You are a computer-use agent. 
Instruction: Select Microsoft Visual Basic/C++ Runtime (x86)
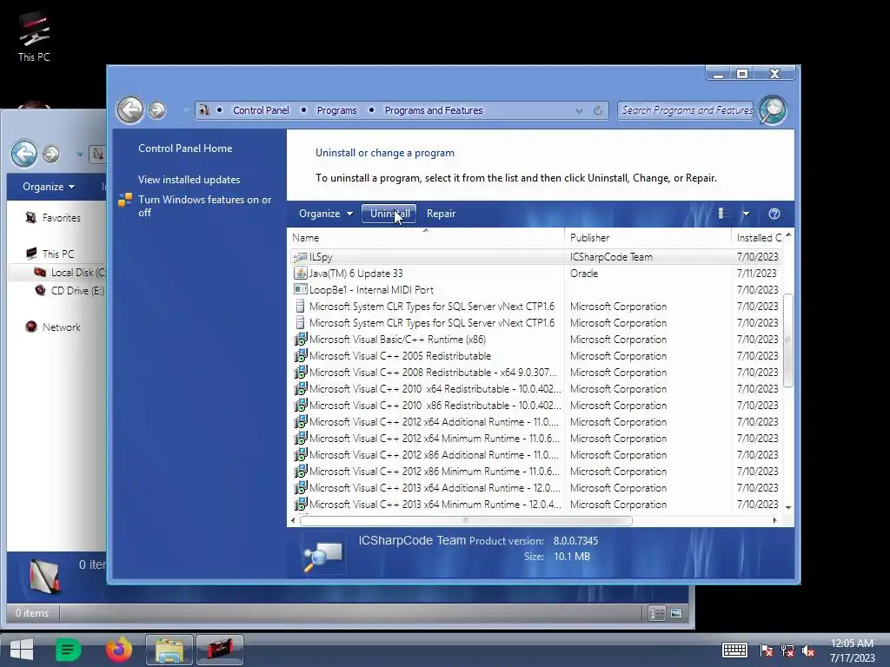535,340
